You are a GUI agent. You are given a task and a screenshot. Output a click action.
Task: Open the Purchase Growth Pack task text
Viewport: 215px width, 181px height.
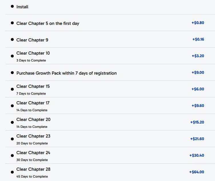coord(66,73)
